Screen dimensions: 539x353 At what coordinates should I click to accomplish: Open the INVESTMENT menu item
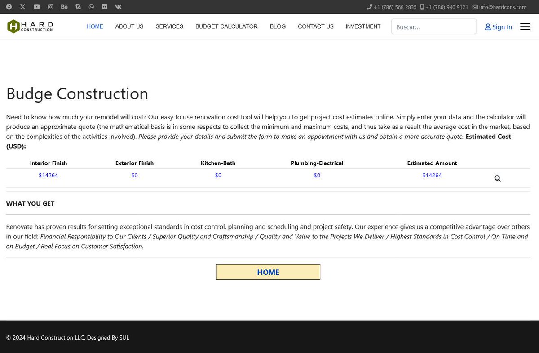[x=363, y=26]
